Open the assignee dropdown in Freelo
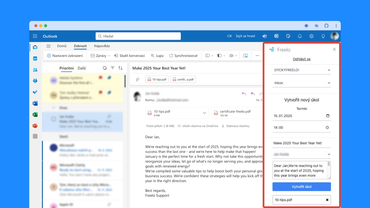 (301, 154)
